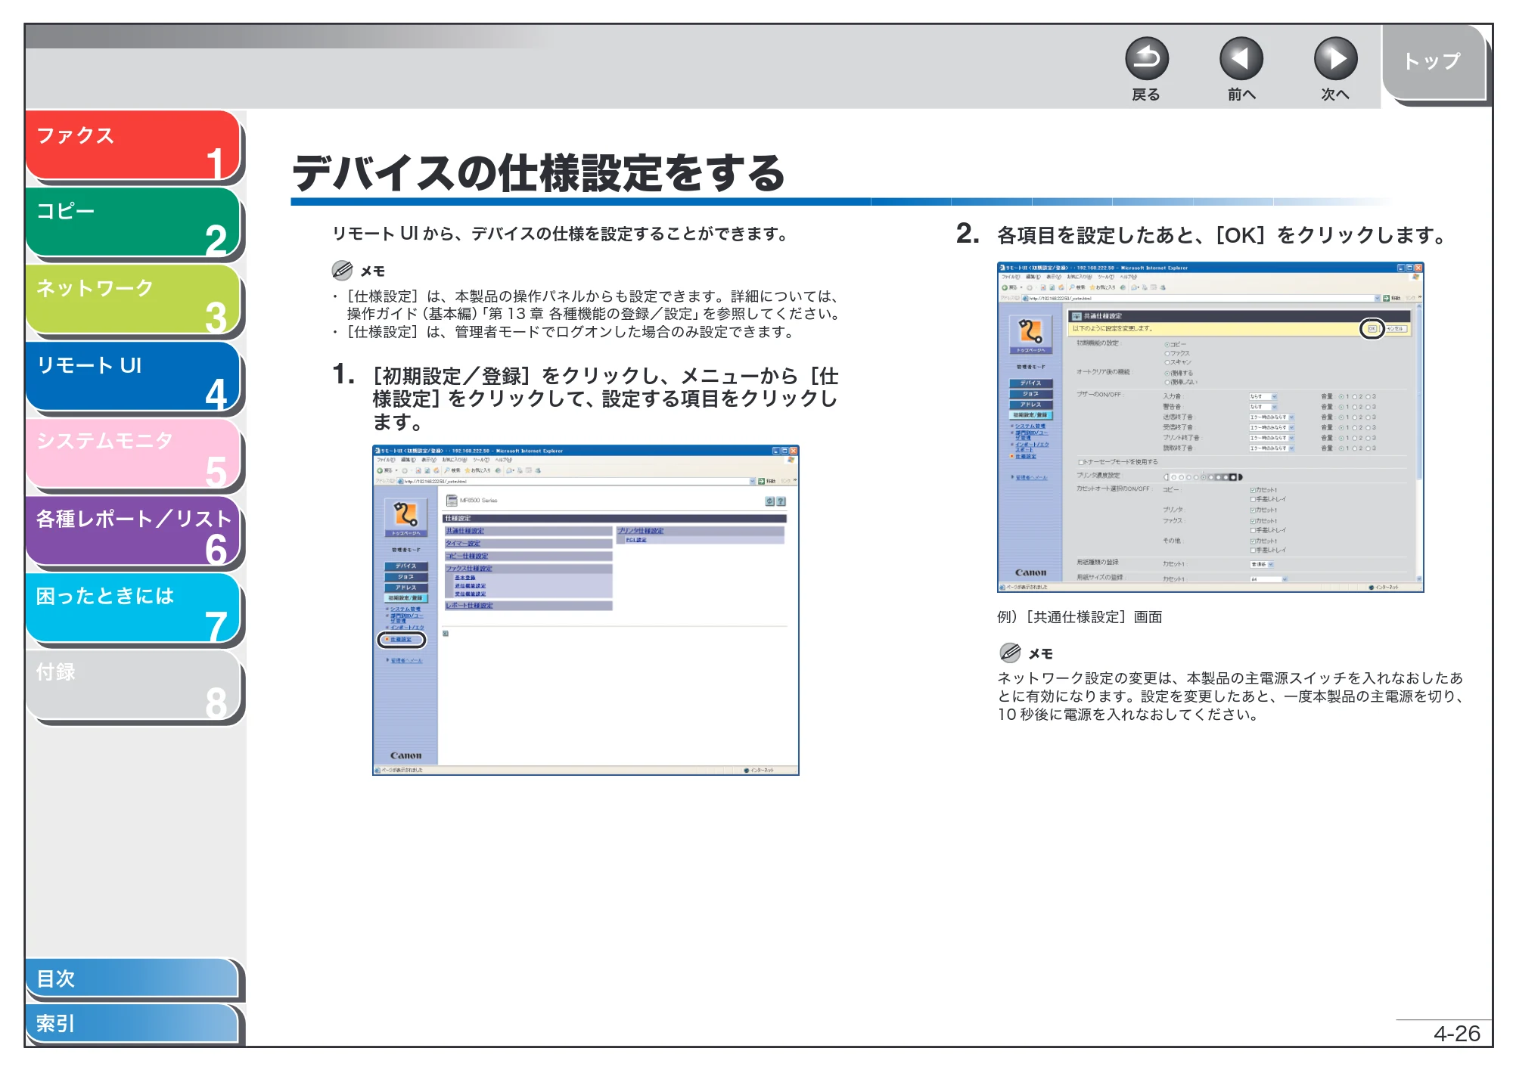
Task: Open the 送信終了音 dropdown
Action: click(x=1272, y=417)
